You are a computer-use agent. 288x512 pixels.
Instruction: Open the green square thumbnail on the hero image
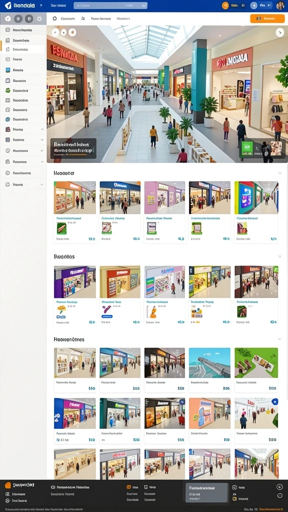point(247,148)
